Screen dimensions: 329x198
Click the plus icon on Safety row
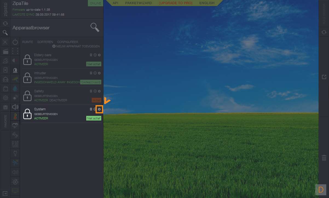[x=95, y=91]
